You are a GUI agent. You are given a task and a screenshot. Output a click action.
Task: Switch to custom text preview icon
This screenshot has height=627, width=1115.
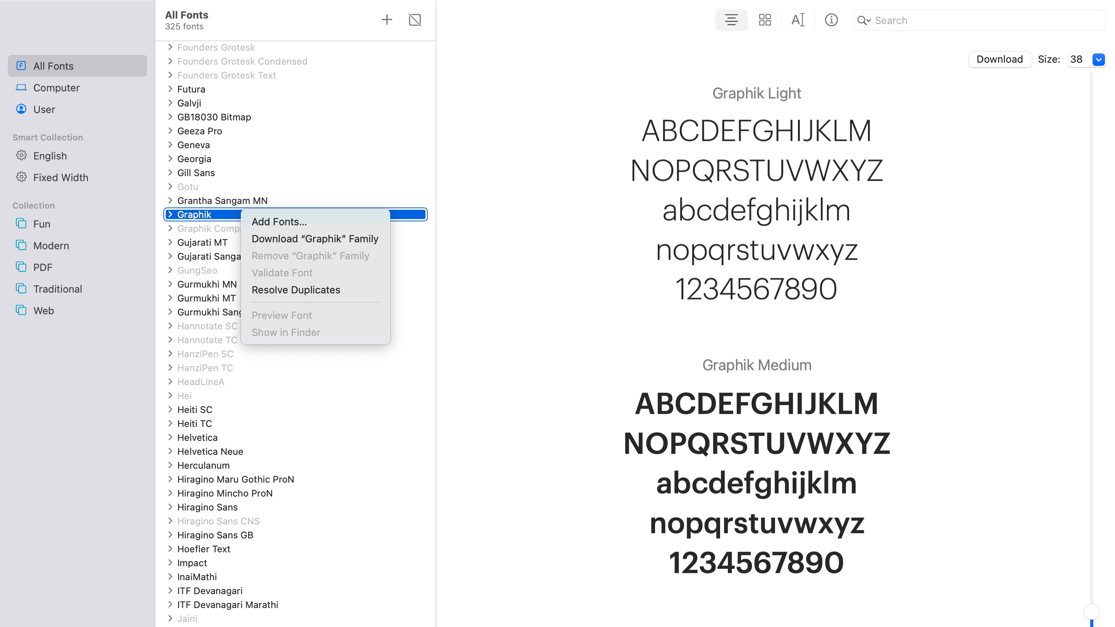click(x=798, y=20)
